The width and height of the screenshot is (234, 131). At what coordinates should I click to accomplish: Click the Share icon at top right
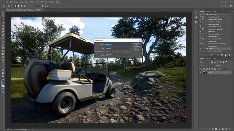pyautogui.click(x=231, y=6)
